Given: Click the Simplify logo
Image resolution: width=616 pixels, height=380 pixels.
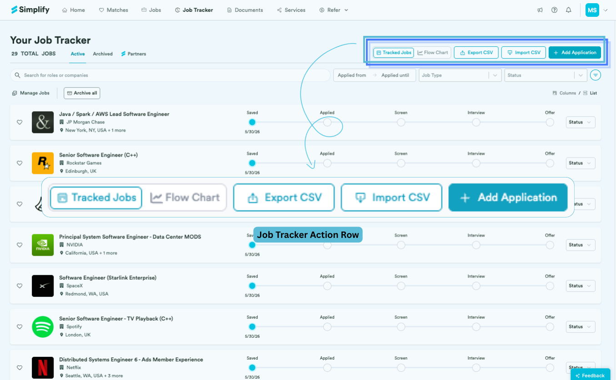Looking at the screenshot, I should tap(30, 10).
